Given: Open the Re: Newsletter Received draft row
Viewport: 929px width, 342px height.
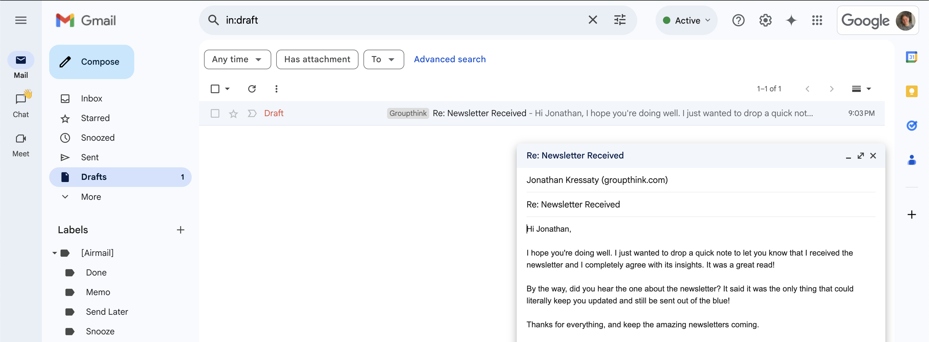Looking at the screenshot, I should click(542, 114).
